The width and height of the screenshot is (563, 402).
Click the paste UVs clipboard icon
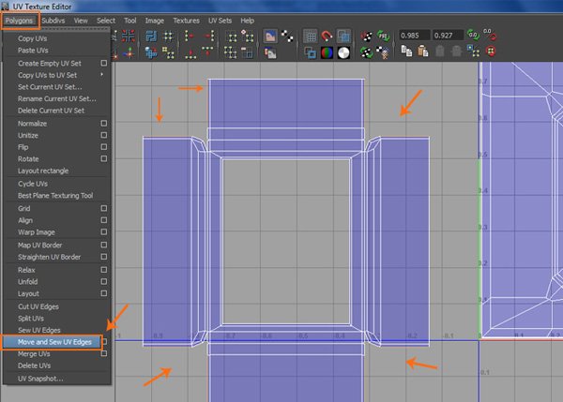click(x=423, y=52)
